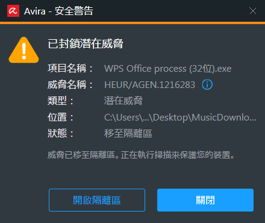Image resolution: width=265 pixels, height=223 pixels.
Task: Open threat details via blue info icon
Action: coord(207,84)
